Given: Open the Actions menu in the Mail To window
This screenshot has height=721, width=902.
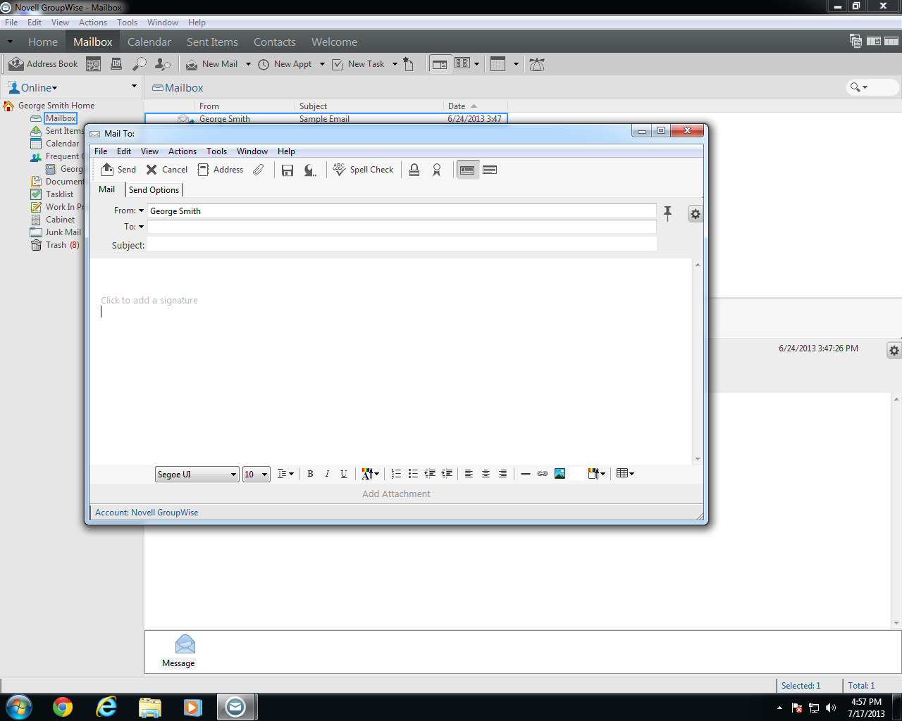Looking at the screenshot, I should (x=183, y=151).
